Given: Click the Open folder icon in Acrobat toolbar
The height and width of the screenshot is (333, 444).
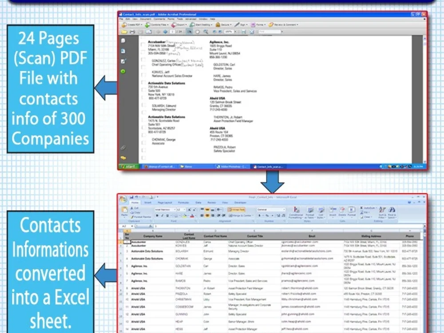Looking at the screenshot, I should tap(124, 32).
